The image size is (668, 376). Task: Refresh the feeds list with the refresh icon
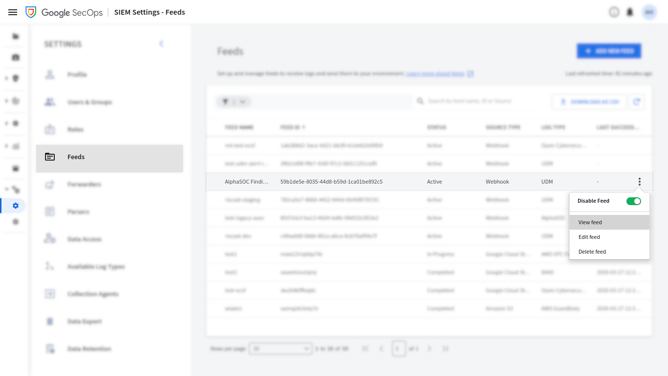coord(636,101)
